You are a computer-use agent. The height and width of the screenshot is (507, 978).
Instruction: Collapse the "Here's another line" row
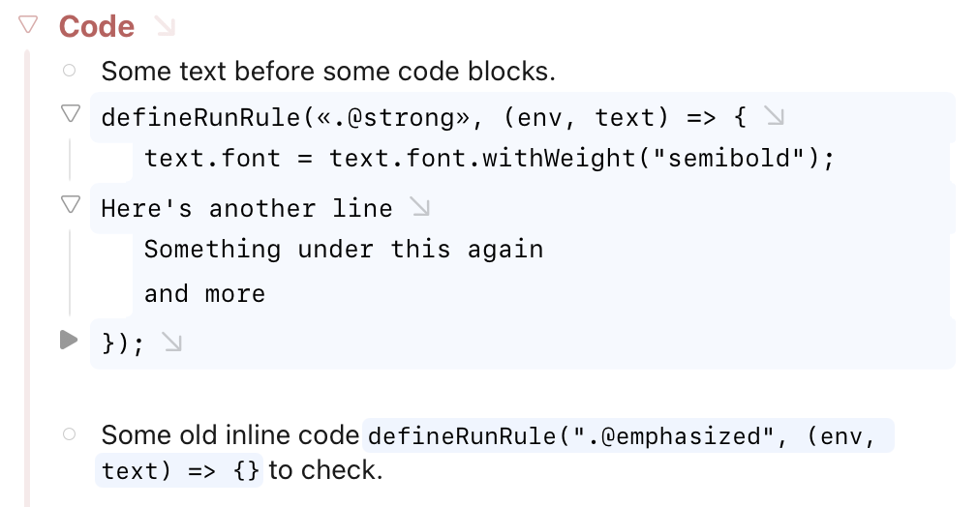70,204
